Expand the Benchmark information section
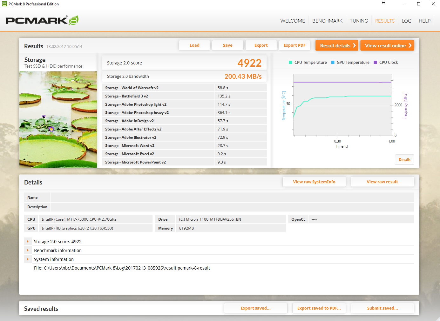This screenshot has height=321, width=440. [28, 251]
